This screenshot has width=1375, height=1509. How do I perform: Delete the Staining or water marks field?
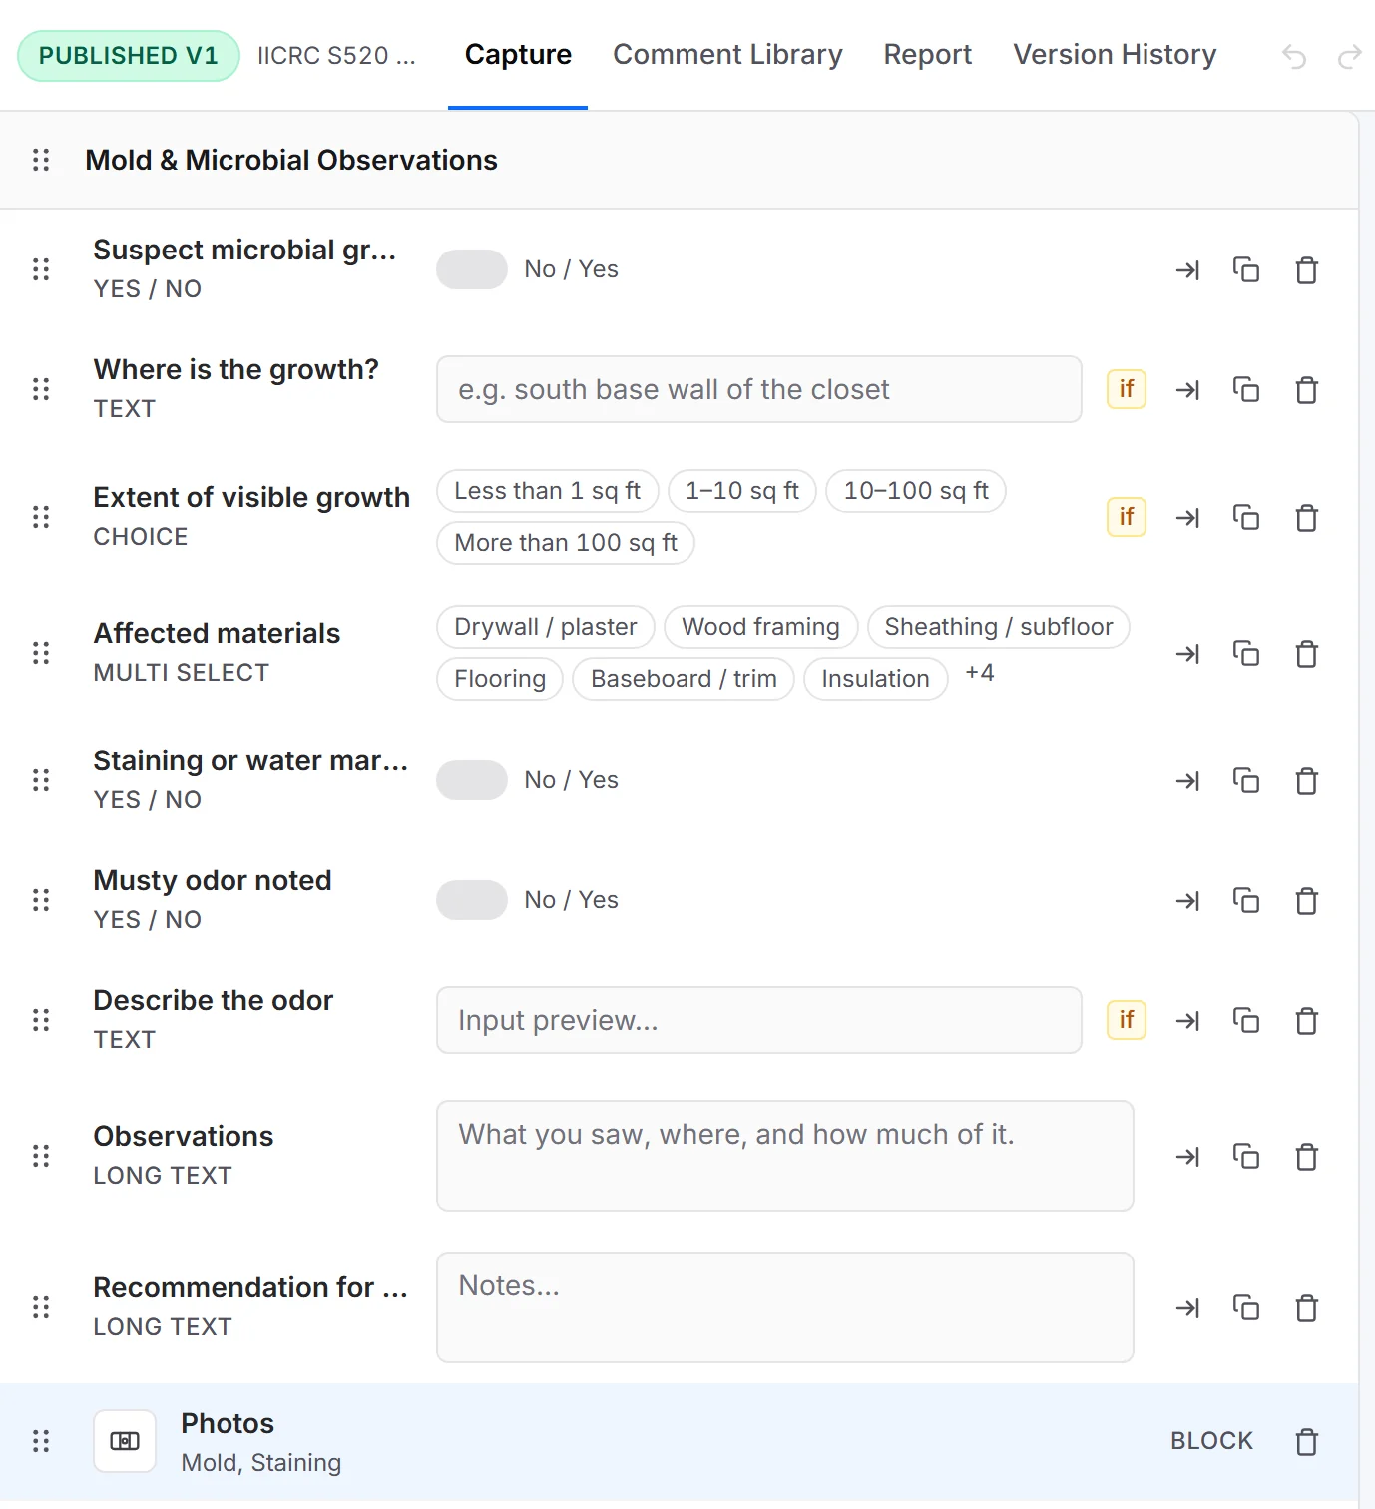[x=1306, y=780]
